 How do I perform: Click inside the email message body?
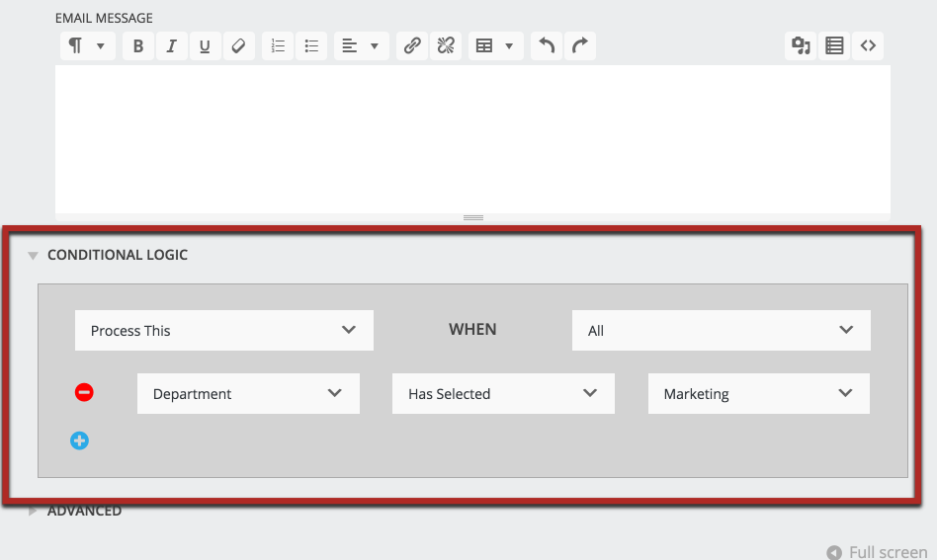tap(472, 138)
